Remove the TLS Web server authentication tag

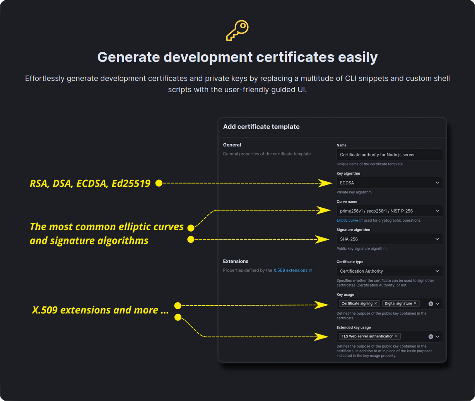[396, 336]
